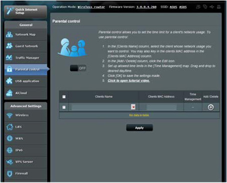Go to the AiCloud menu item
Image resolution: width=227 pixels, height=183 pixels.
pyautogui.click(x=25, y=93)
